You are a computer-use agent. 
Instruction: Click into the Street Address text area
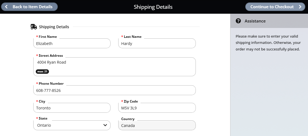click(x=114, y=67)
